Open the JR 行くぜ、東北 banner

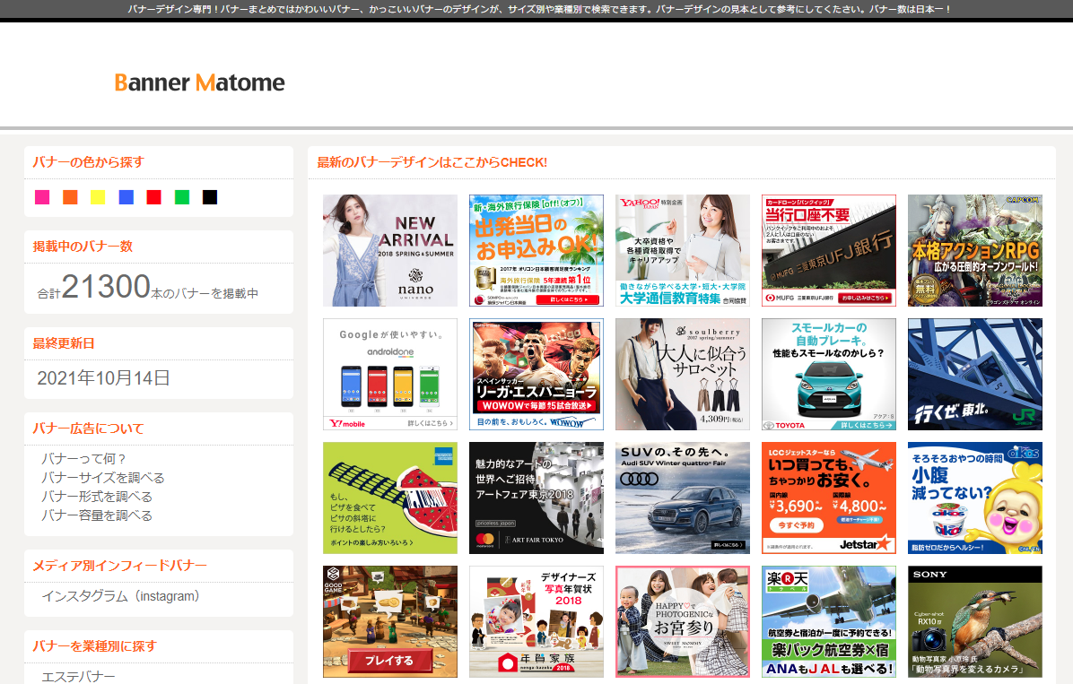point(975,374)
